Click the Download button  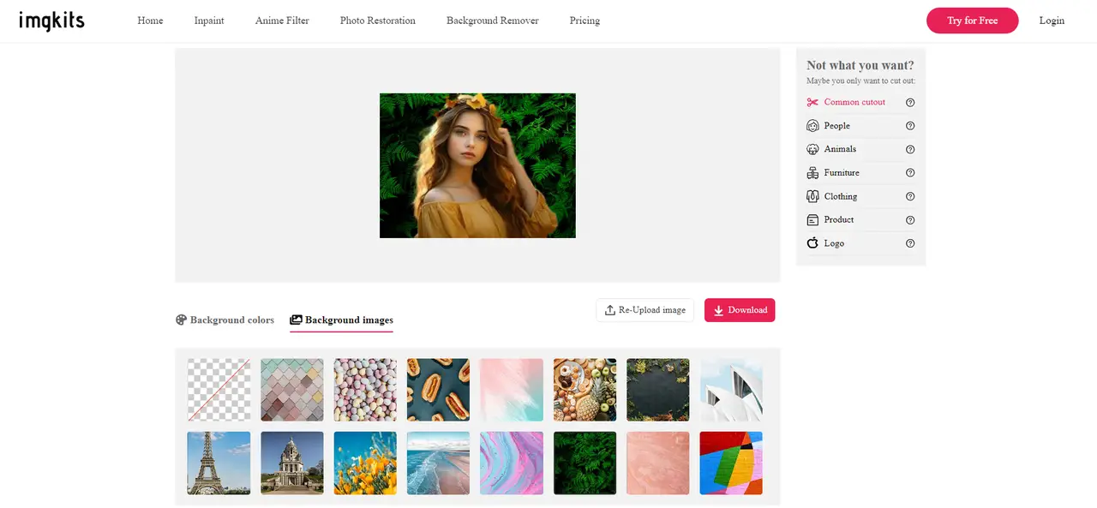[x=740, y=310]
